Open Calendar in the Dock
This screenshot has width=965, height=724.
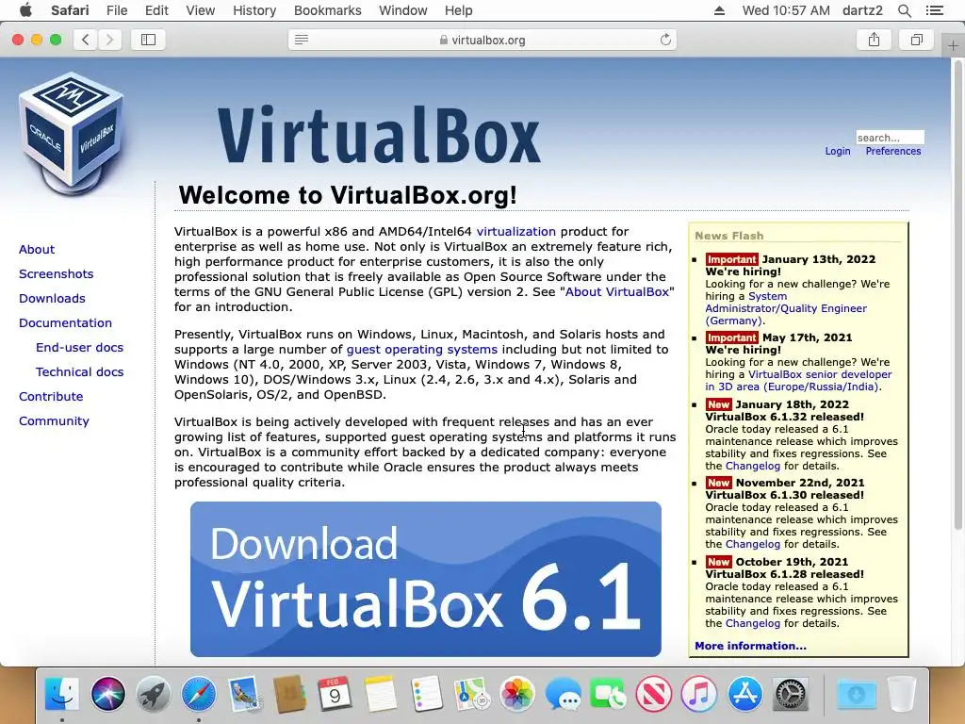[335, 694]
